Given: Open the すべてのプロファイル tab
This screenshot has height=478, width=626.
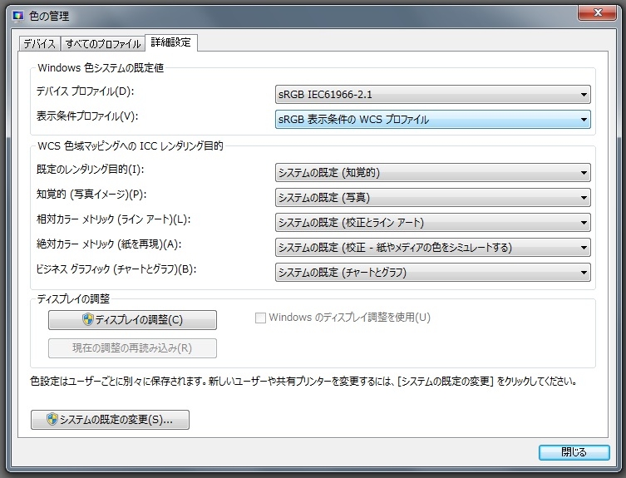Looking at the screenshot, I should tap(103, 43).
